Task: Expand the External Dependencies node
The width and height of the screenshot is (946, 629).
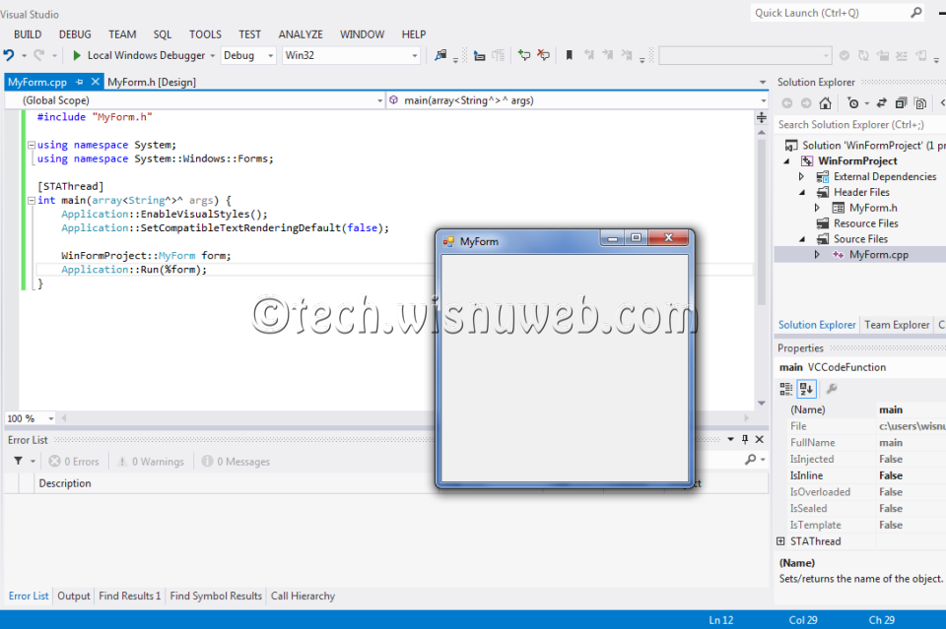Action: [800, 175]
